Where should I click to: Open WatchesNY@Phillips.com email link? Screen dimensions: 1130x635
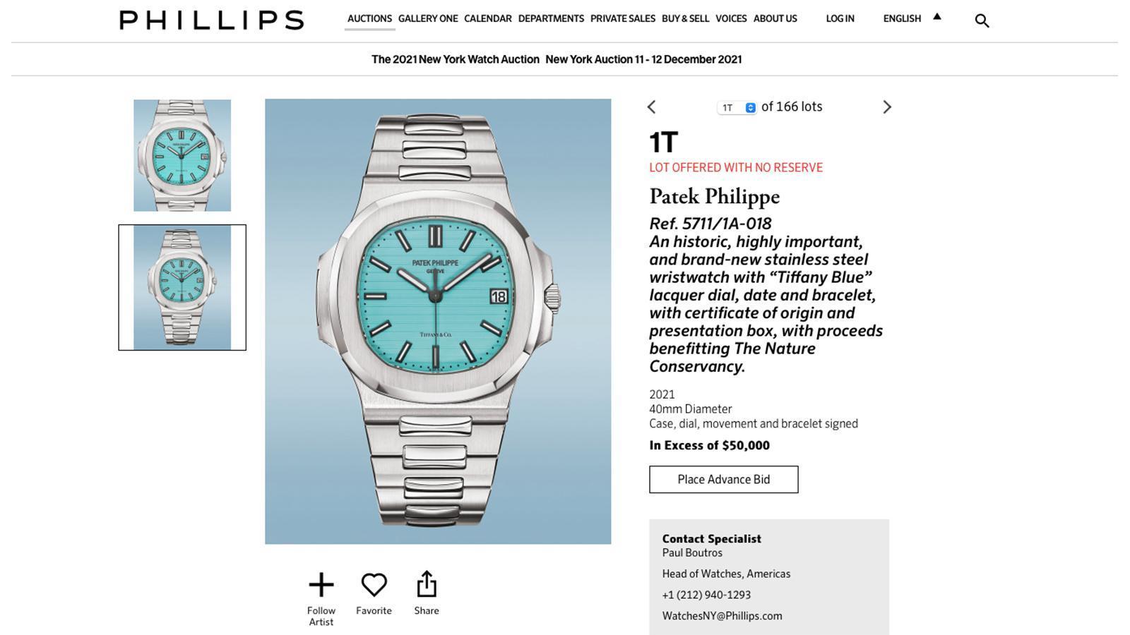(722, 616)
